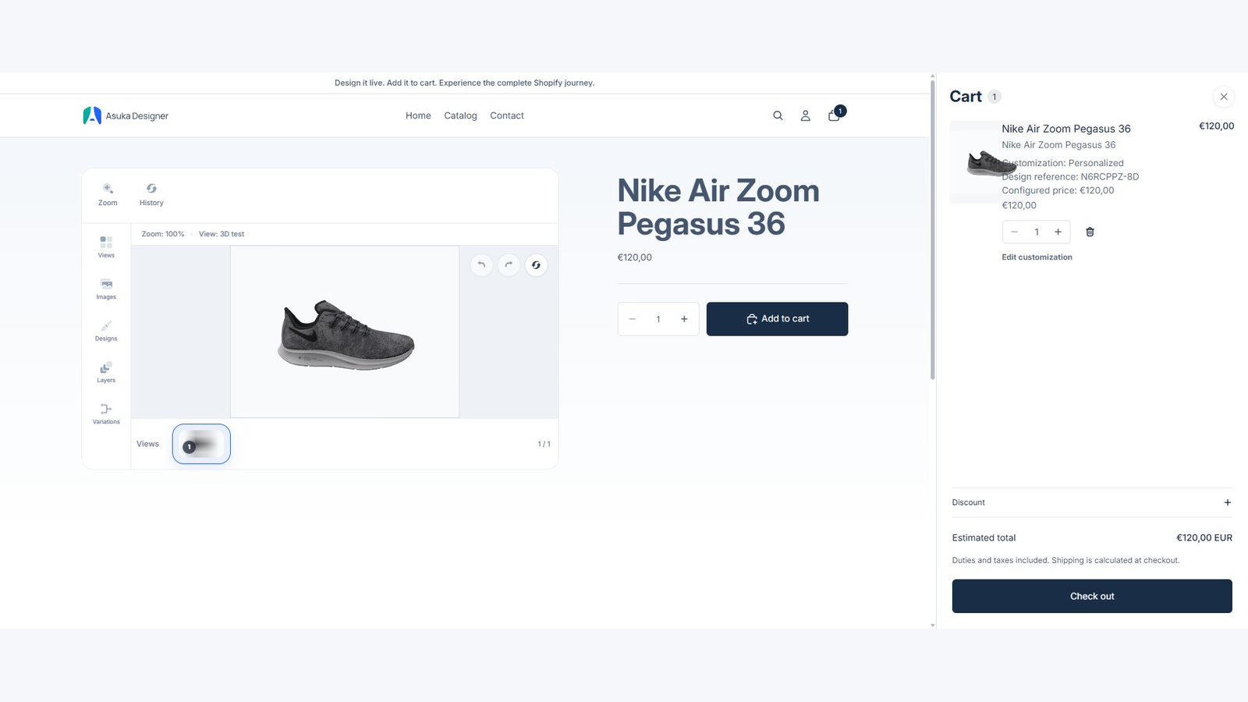This screenshot has height=702, width=1248.
Task: Open the Designs panel in sidebar
Action: (106, 330)
